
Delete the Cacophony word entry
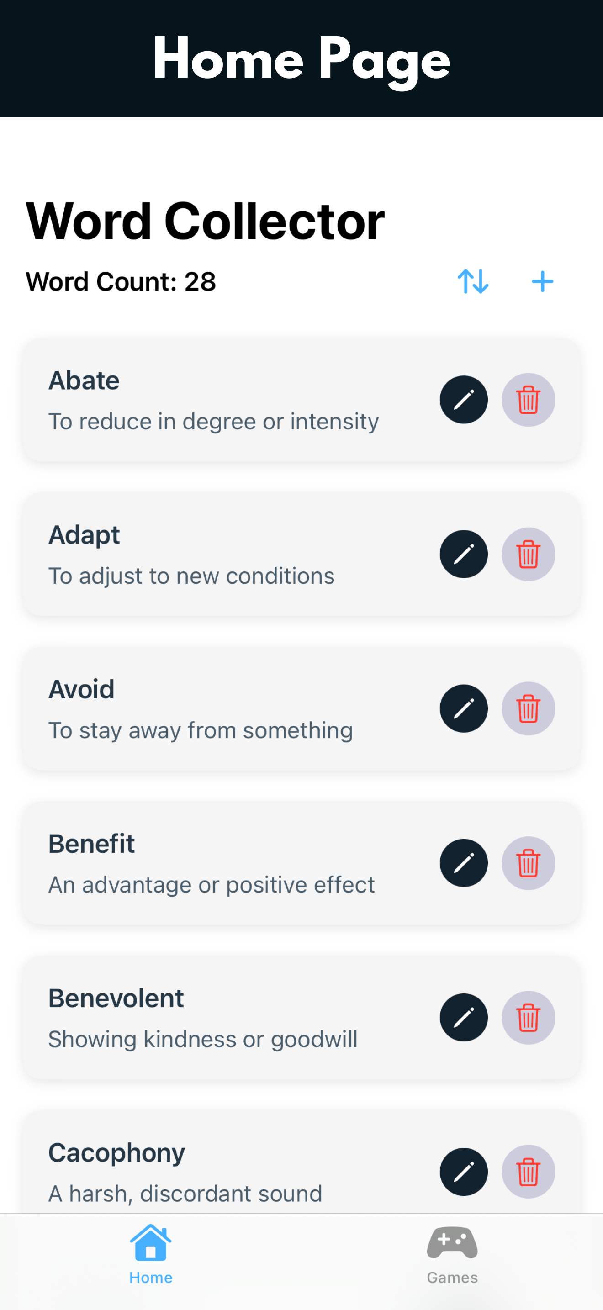coord(528,1172)
